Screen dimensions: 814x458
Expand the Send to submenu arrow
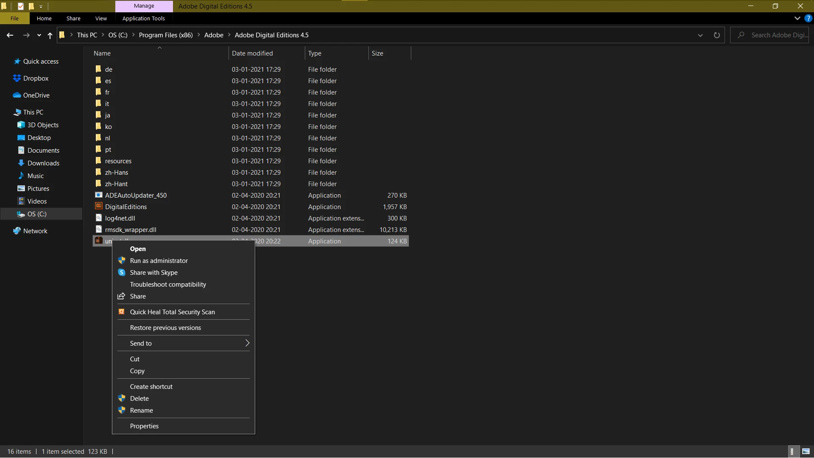pos(247,343)
